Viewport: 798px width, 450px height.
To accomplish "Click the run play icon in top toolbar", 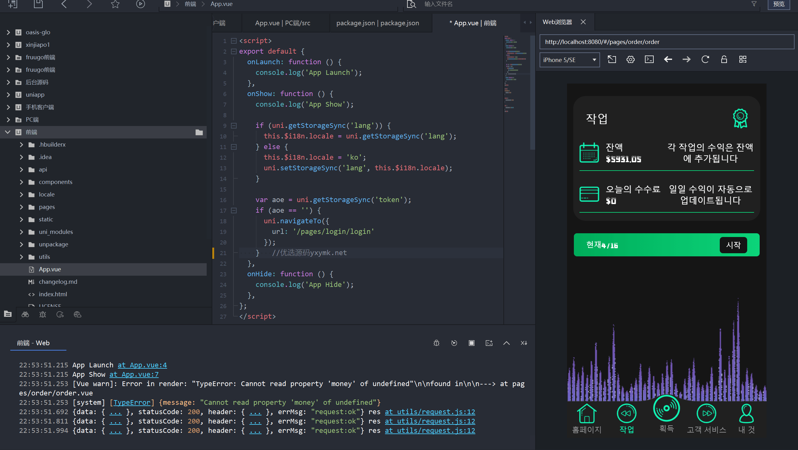I will (140, 4).
